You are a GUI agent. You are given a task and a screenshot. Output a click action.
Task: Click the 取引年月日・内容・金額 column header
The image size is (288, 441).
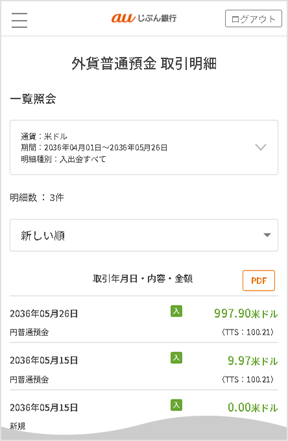click(x=143, y=279)
